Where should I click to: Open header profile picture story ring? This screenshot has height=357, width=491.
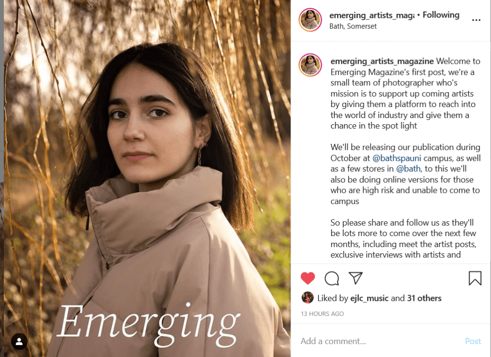310,20
